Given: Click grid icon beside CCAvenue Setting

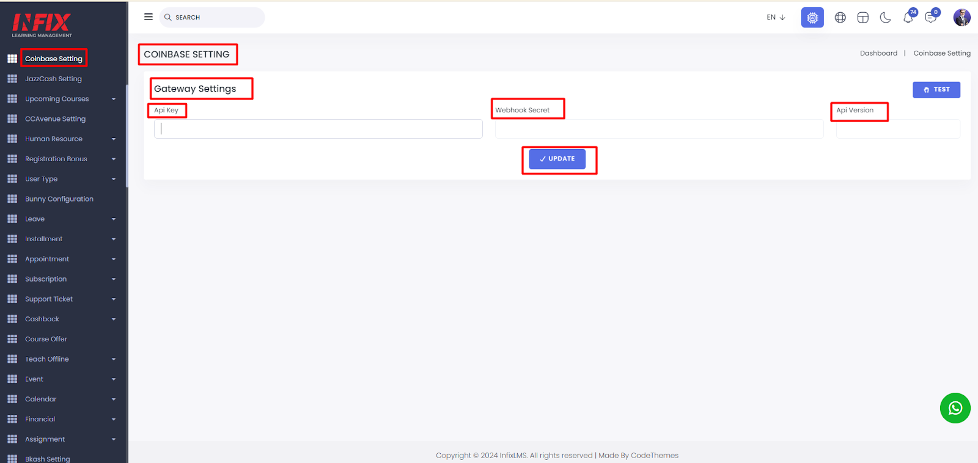Looking at the screenshot, I should coord(12,119).
